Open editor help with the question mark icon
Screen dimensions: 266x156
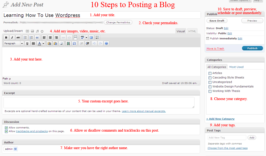[x=106, y=44]
